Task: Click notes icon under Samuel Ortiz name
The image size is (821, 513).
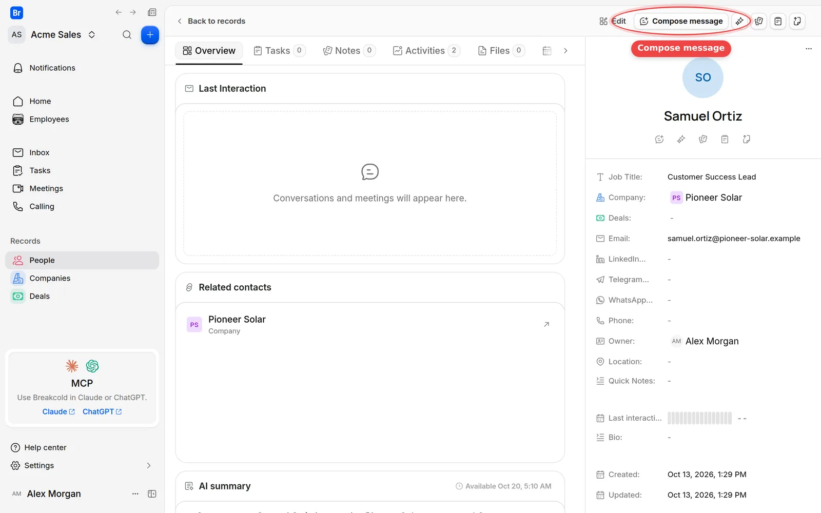Action: tap(703, 139)
